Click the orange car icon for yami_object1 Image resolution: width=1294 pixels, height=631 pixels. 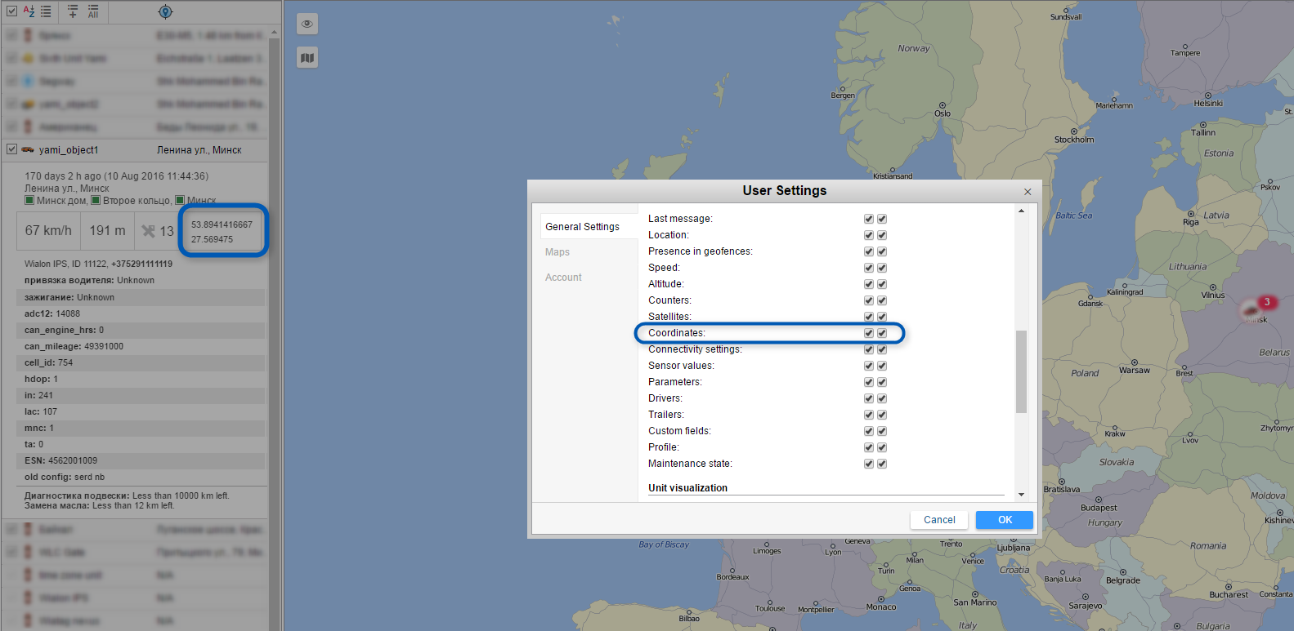(x=28, y=150)
